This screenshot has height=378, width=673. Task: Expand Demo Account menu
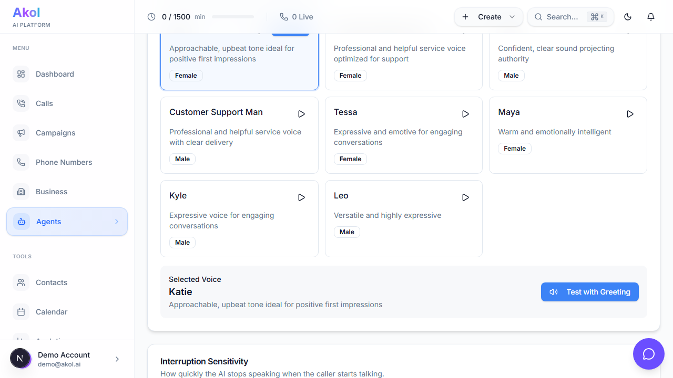(x=117, y=359)
